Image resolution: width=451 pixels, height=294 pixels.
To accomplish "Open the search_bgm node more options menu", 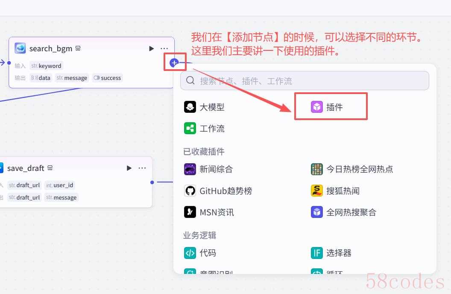I will click(x=164, y=49).
